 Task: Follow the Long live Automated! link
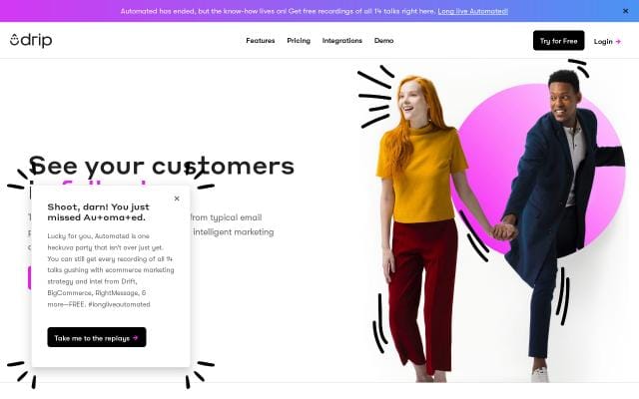(472, 11)
